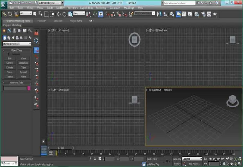Open the Alternate Layout workspace dropdown
Screen dimensions: 243x167
click(50, 3)
